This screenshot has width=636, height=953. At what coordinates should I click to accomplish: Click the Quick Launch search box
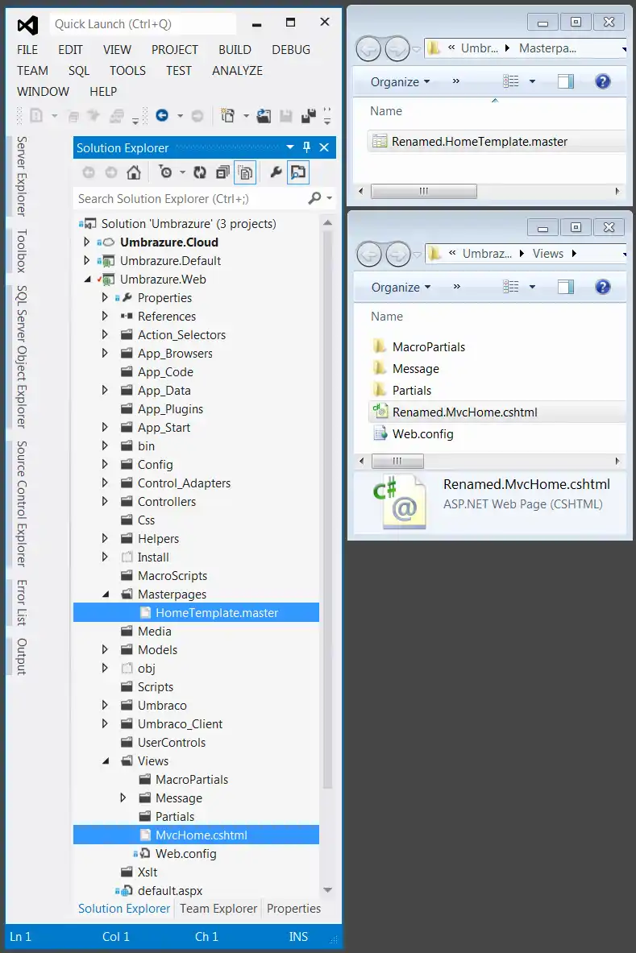pyautogui.click(x=143, y=24)
